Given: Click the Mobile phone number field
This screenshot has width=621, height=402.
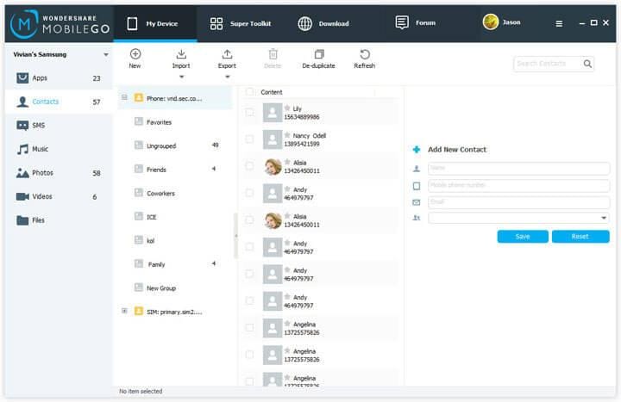Looking at the screenshot, I should (519, 185).
